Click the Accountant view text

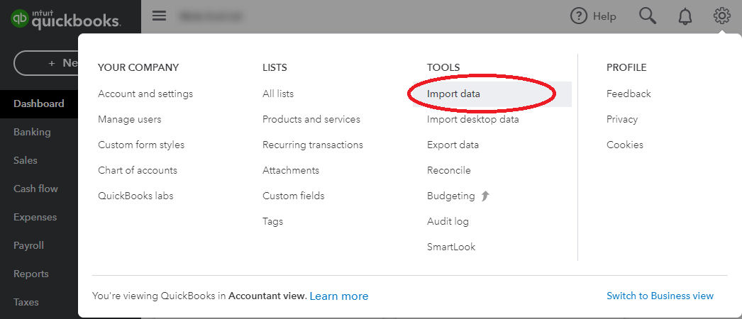(267, 296)
